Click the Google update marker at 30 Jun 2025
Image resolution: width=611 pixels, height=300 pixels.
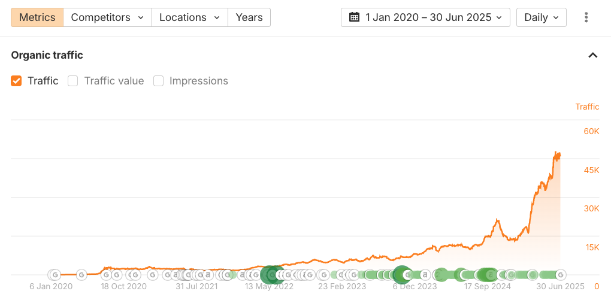pos(561,275)
